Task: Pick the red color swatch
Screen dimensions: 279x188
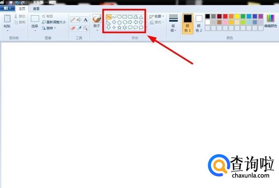Action: [225, 16]
